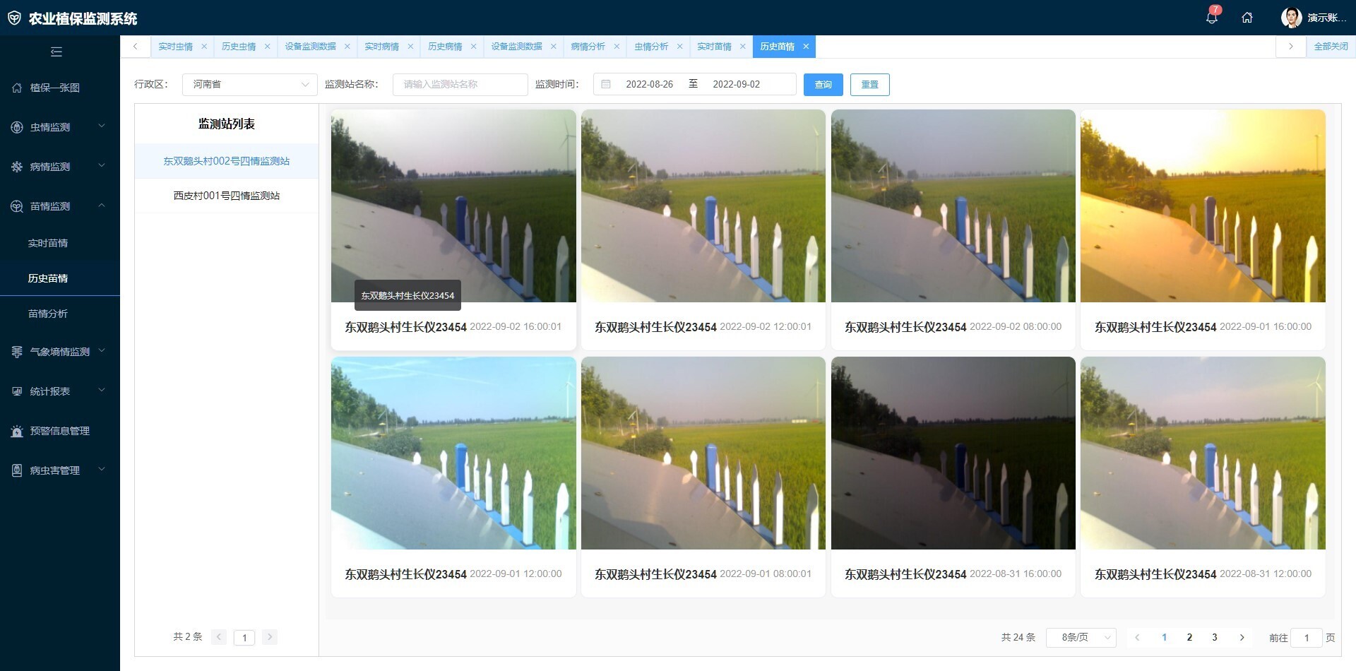Open the sunset-lit 2022-09-01 16:00 image
The height and width of the screenshot is (671, 1356).
[x=1202, y=206]
